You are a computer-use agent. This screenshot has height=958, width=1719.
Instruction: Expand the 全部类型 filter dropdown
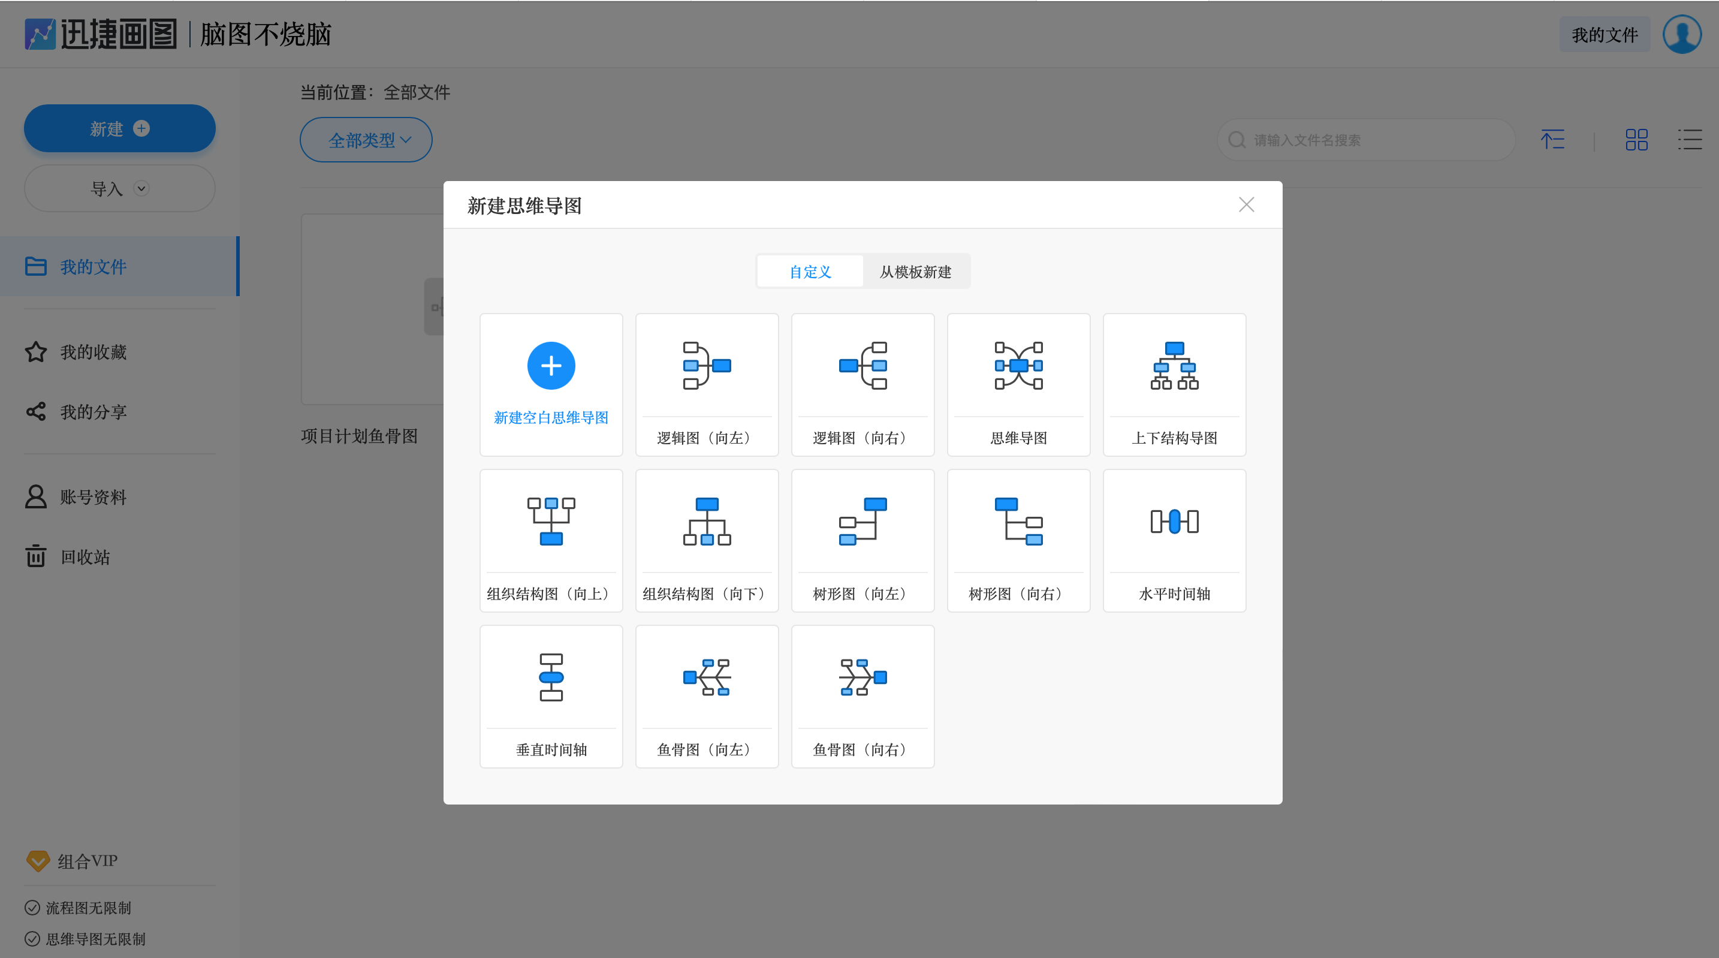tap(366, 140)
